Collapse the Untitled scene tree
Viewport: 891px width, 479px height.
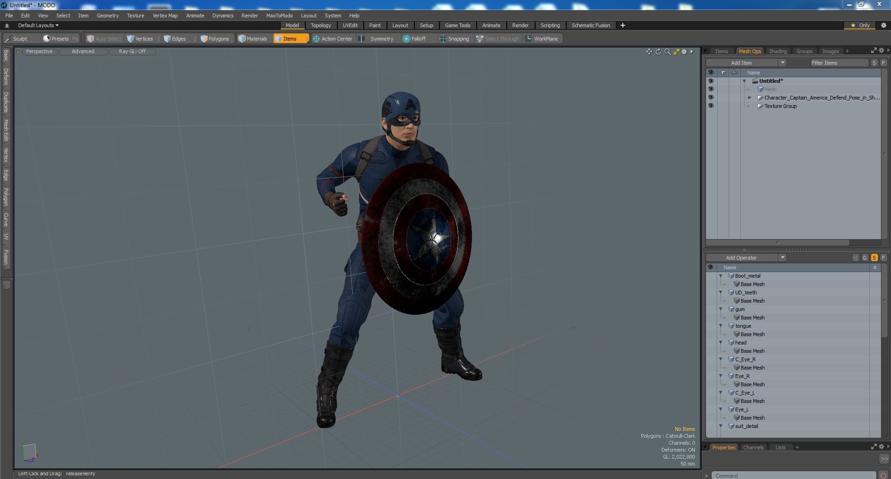(744, 81)
